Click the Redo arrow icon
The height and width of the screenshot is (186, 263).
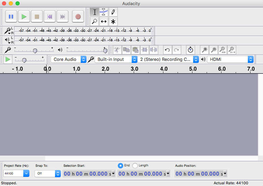[x=176, y=50]
